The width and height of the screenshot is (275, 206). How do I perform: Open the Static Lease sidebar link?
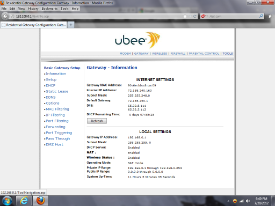pyautogui.click(x=57, y=91)
